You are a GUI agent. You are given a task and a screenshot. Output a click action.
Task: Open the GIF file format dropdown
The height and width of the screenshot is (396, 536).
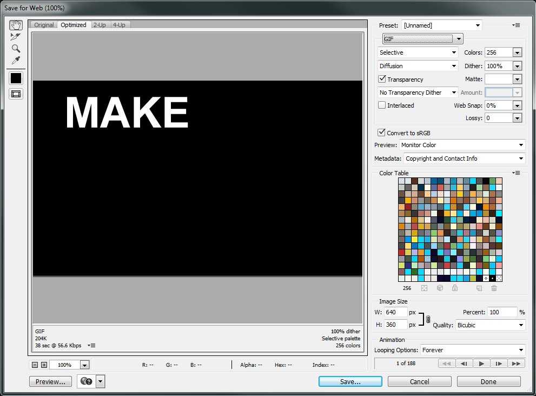pos(422,38)
